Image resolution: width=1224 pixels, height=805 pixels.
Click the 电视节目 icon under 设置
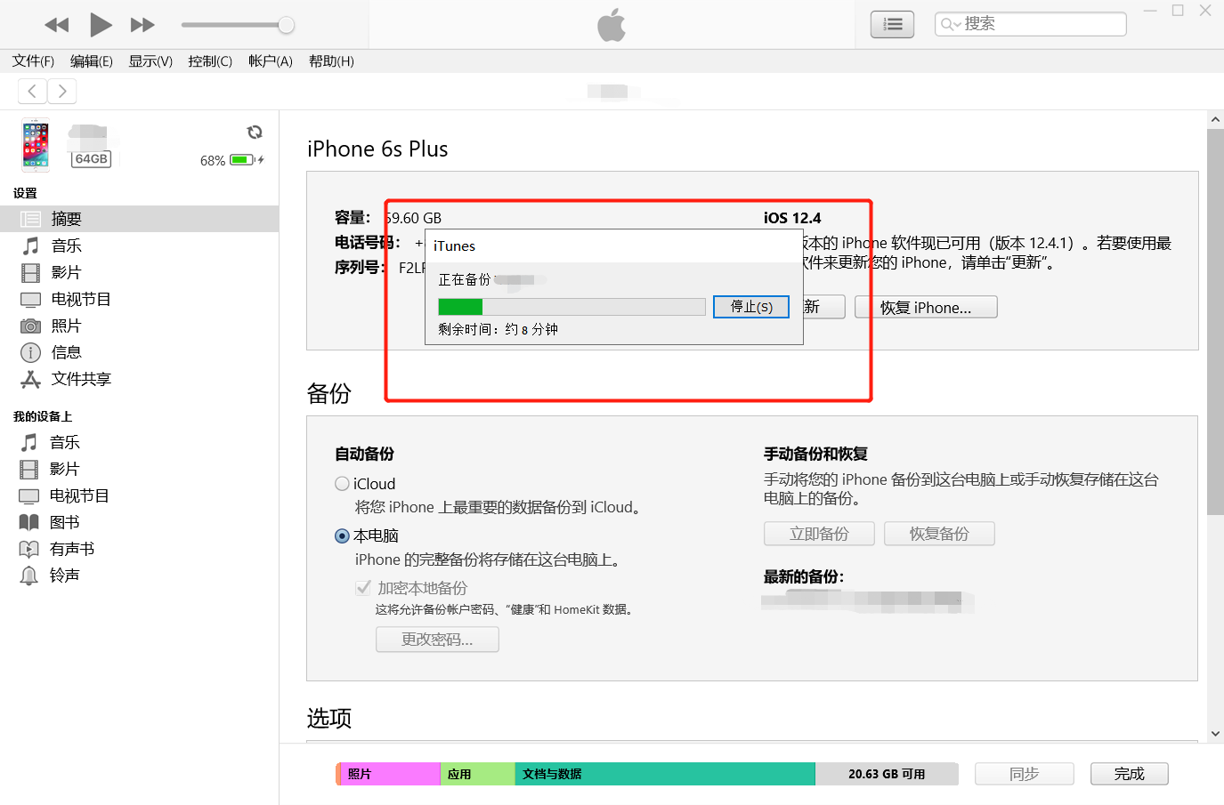tap(31, 300)
